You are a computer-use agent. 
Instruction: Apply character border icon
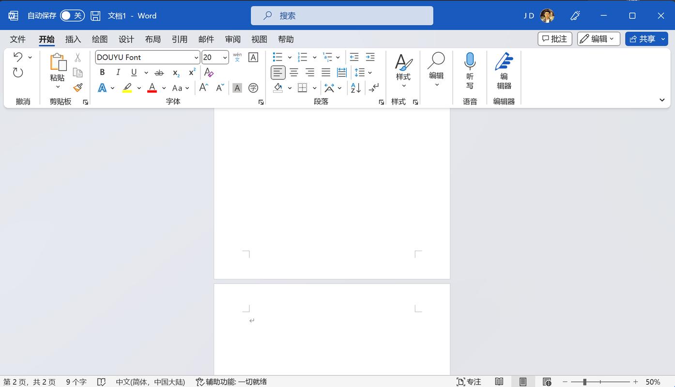253,57
